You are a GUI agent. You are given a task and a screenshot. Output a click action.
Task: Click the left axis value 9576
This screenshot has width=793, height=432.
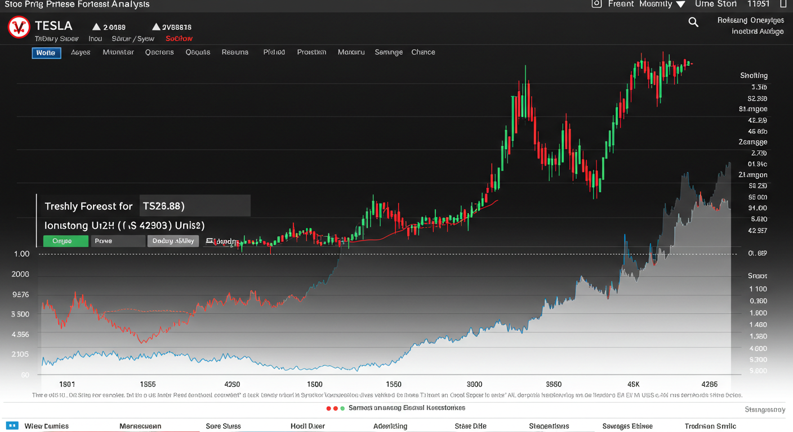click(20, 294)
